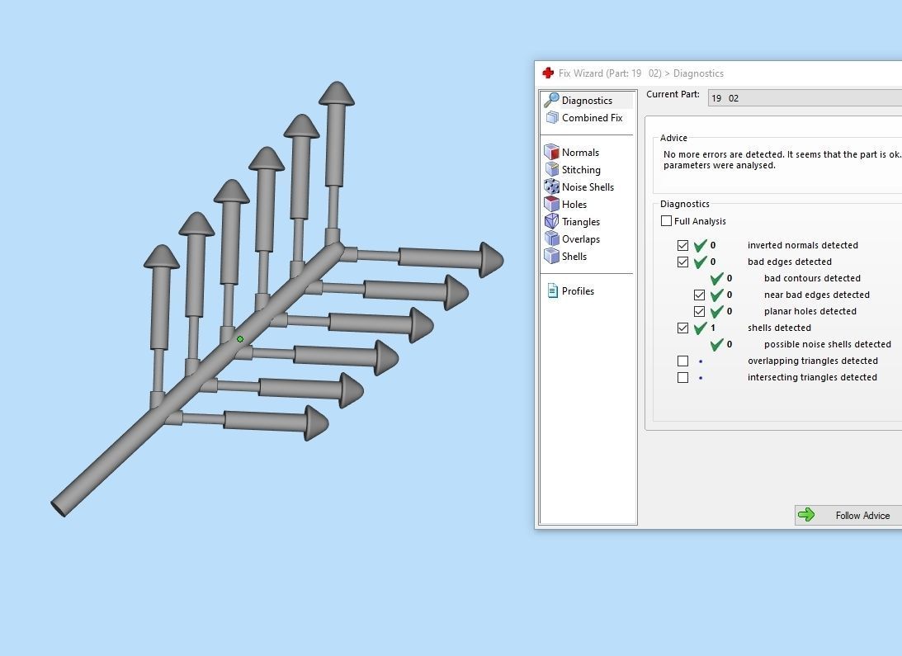The width and height of the screenshot is (902, 656).
Task: Click the 'possible noise shells detected' label
Action: click(827, 345)
